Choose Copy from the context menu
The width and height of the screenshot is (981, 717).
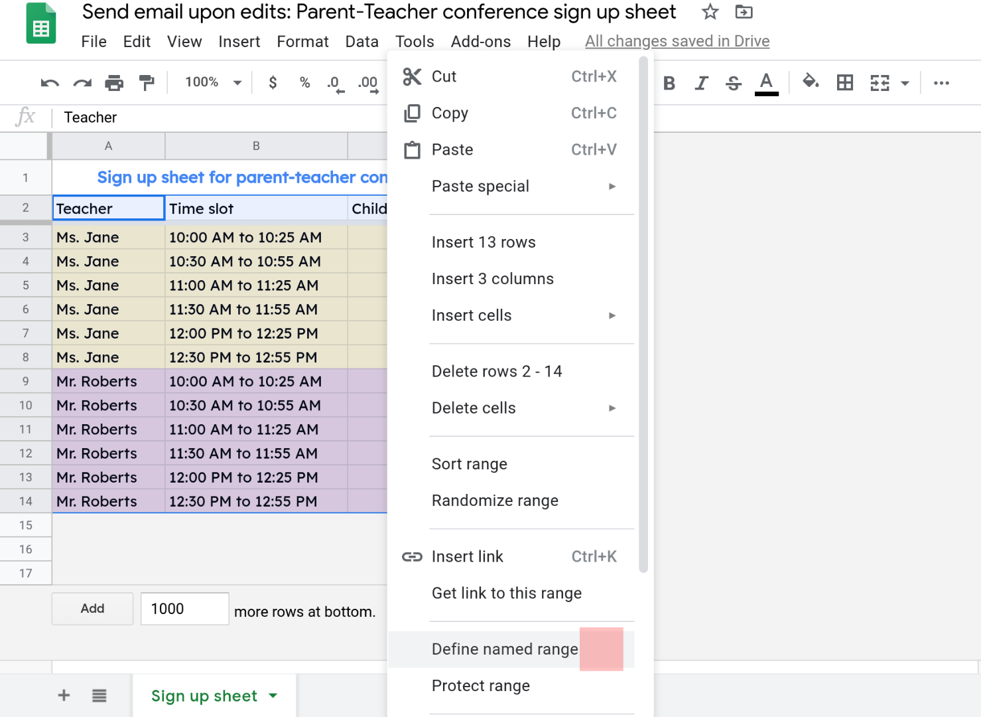(x=511, y=113)
